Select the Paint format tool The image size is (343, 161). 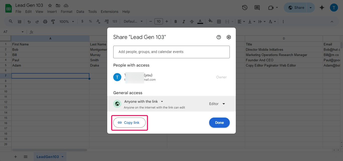click(x=53, y=21)
